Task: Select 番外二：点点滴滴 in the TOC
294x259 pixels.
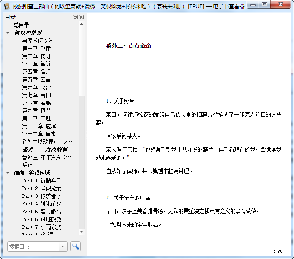Action: click(x=45, y=149)
